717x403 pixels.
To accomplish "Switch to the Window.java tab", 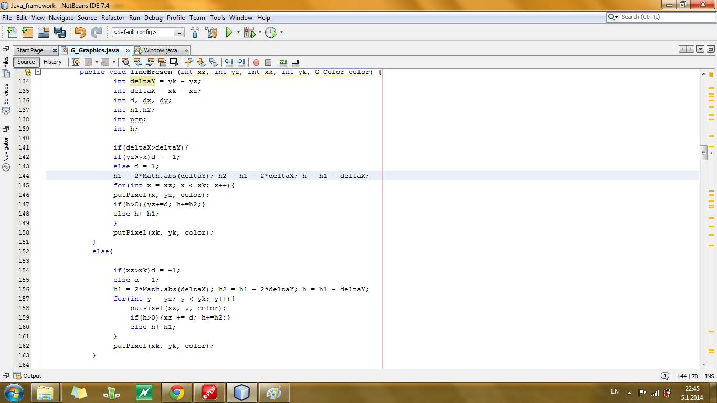I will (x=161, y=50).
